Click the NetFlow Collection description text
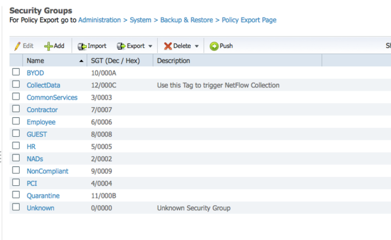 [x=218, y=85]
